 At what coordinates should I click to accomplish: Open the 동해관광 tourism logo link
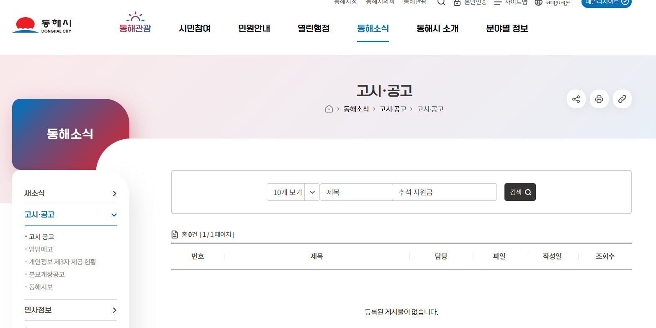135,23
